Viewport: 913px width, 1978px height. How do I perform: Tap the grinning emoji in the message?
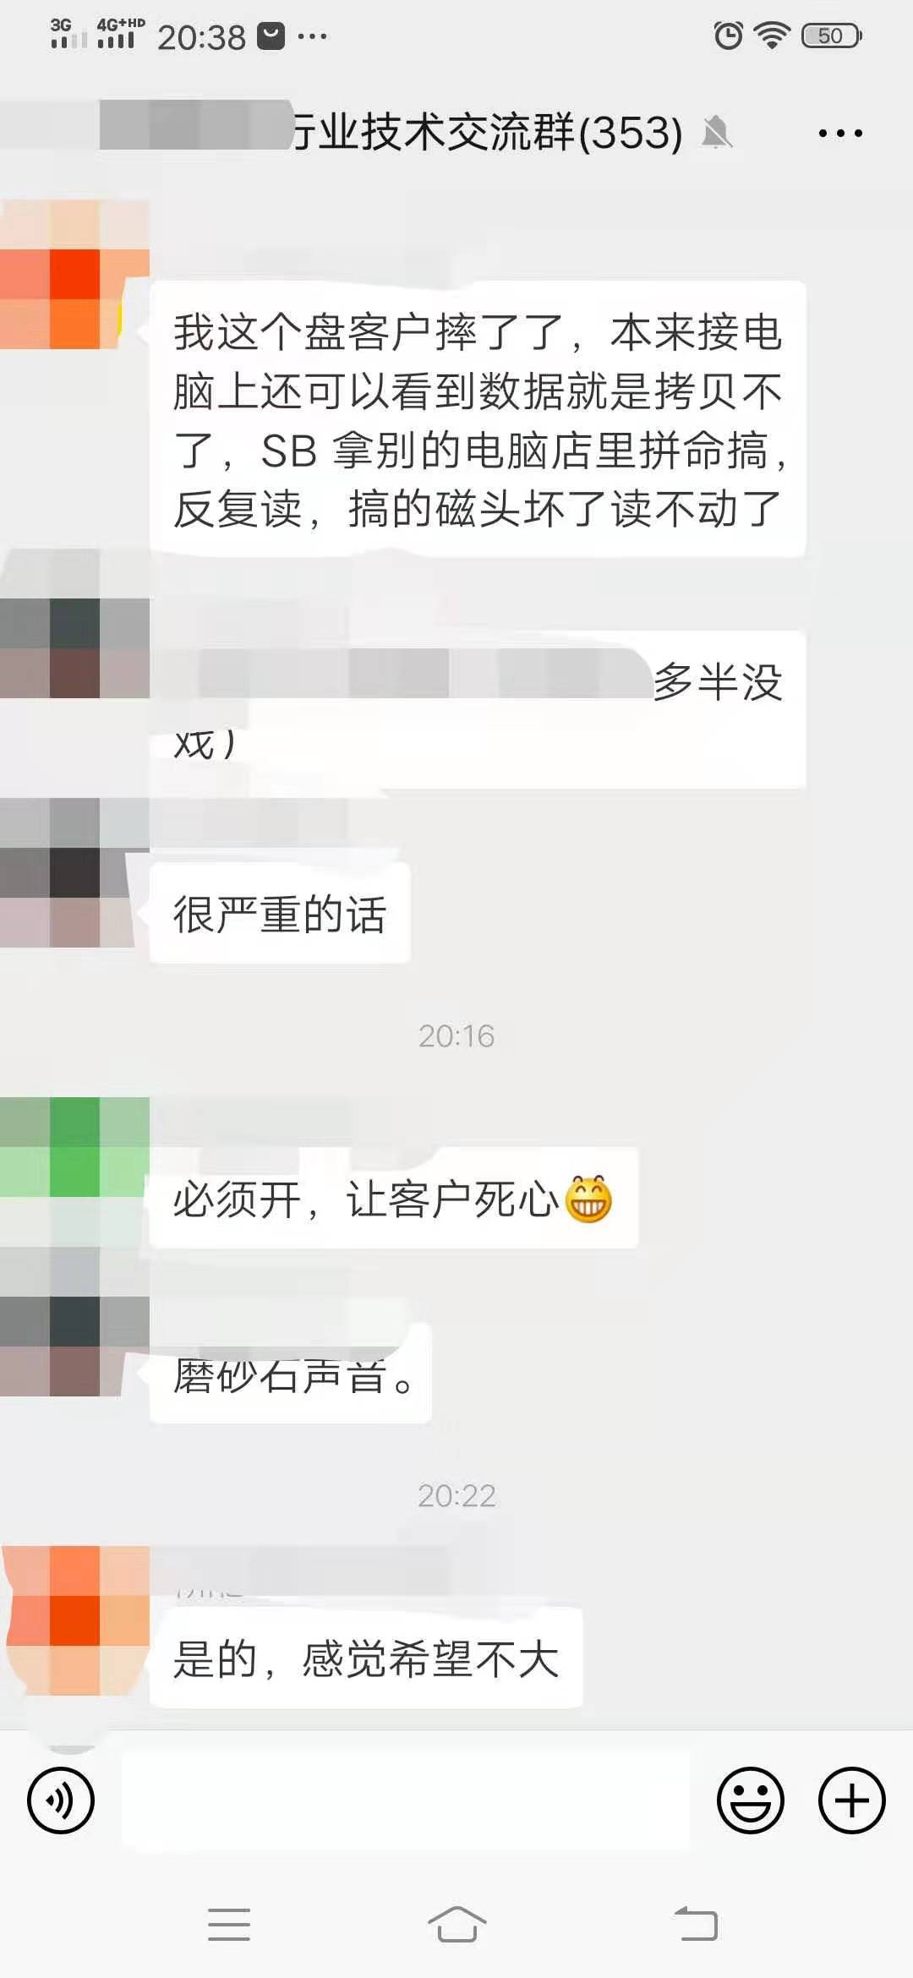click(x=588, y=1199)
